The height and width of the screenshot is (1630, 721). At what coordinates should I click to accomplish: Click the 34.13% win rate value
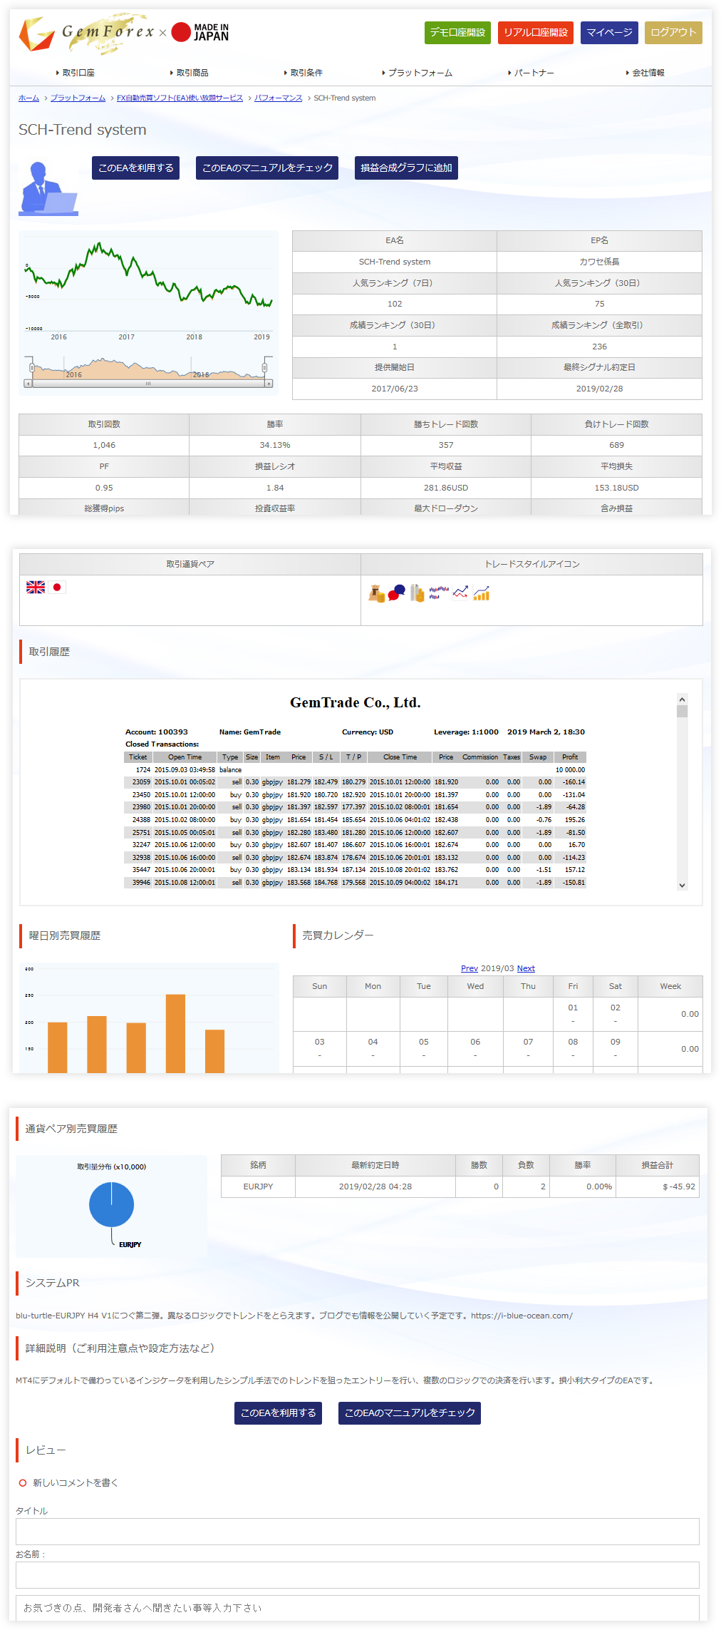point(275,445)
